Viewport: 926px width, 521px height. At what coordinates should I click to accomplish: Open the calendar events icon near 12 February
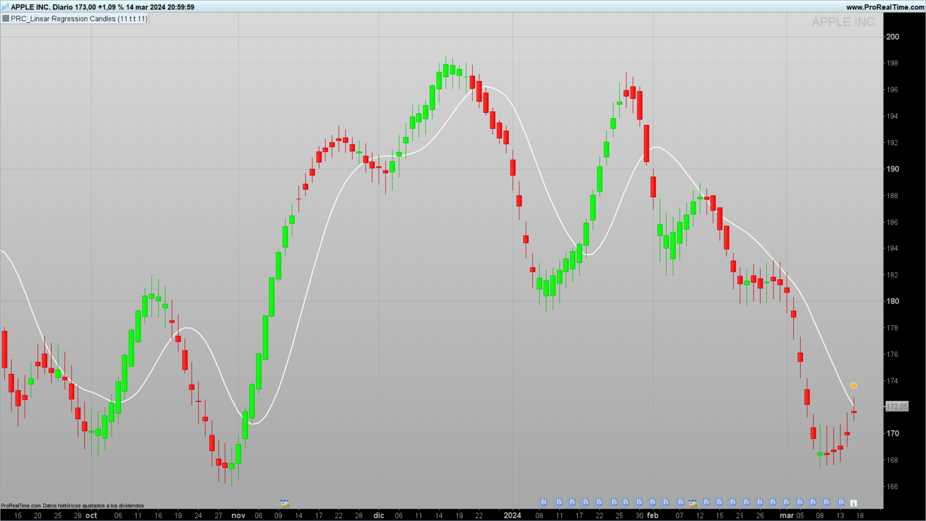tap(693, 502)
